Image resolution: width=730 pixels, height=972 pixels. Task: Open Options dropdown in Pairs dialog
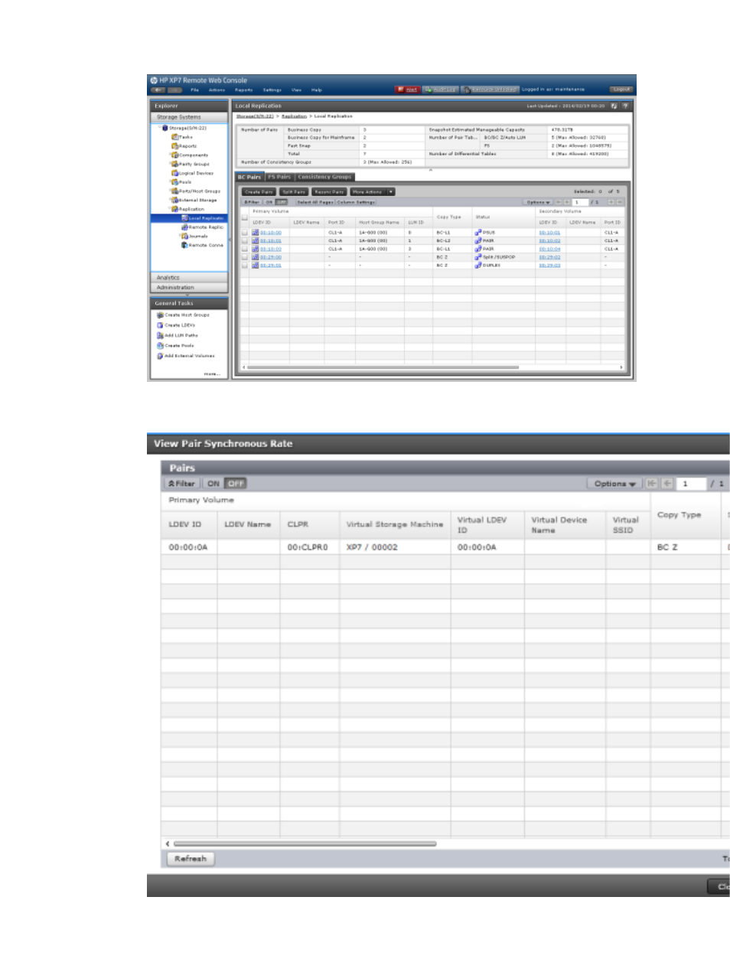(x=614, y=484)
